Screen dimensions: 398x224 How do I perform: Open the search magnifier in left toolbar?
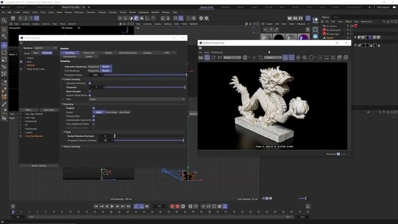(4, 21)
